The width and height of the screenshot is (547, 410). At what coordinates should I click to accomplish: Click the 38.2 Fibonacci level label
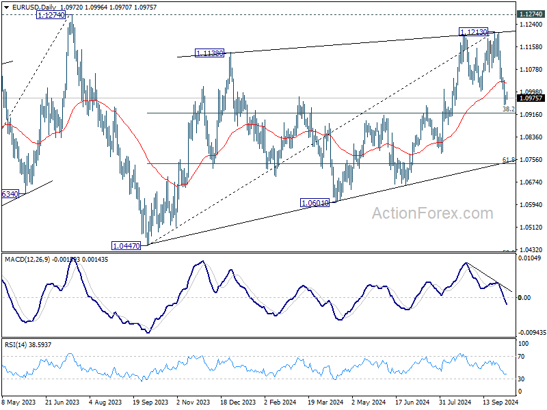(x=508, y=109)
